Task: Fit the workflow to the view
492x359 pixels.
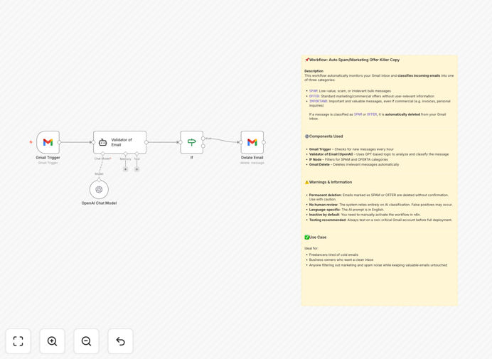Action: [18, 341]
